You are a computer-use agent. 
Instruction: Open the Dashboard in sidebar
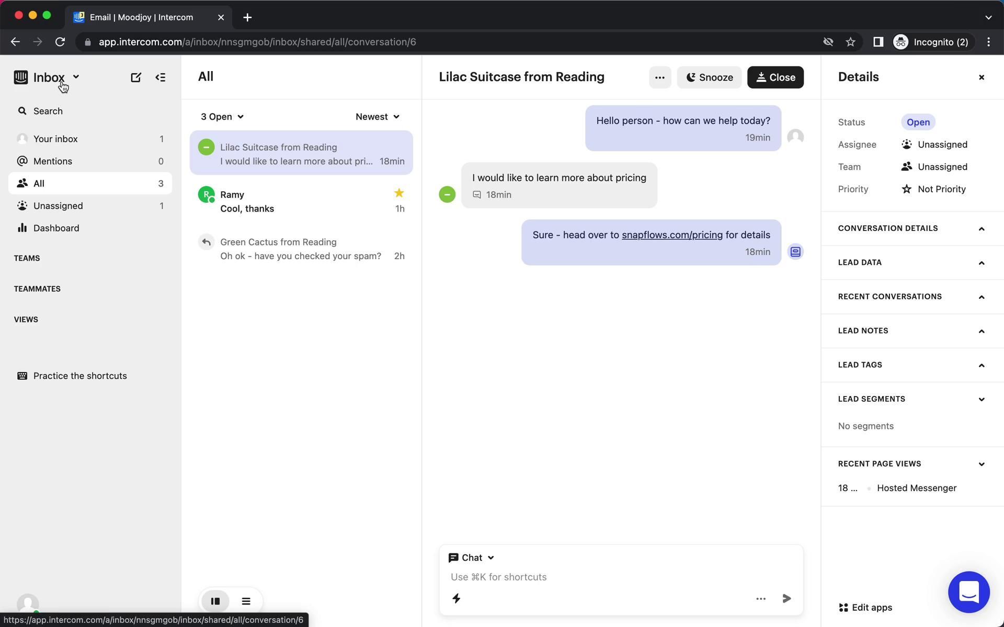pyautogui.click(x=56, y=228)
